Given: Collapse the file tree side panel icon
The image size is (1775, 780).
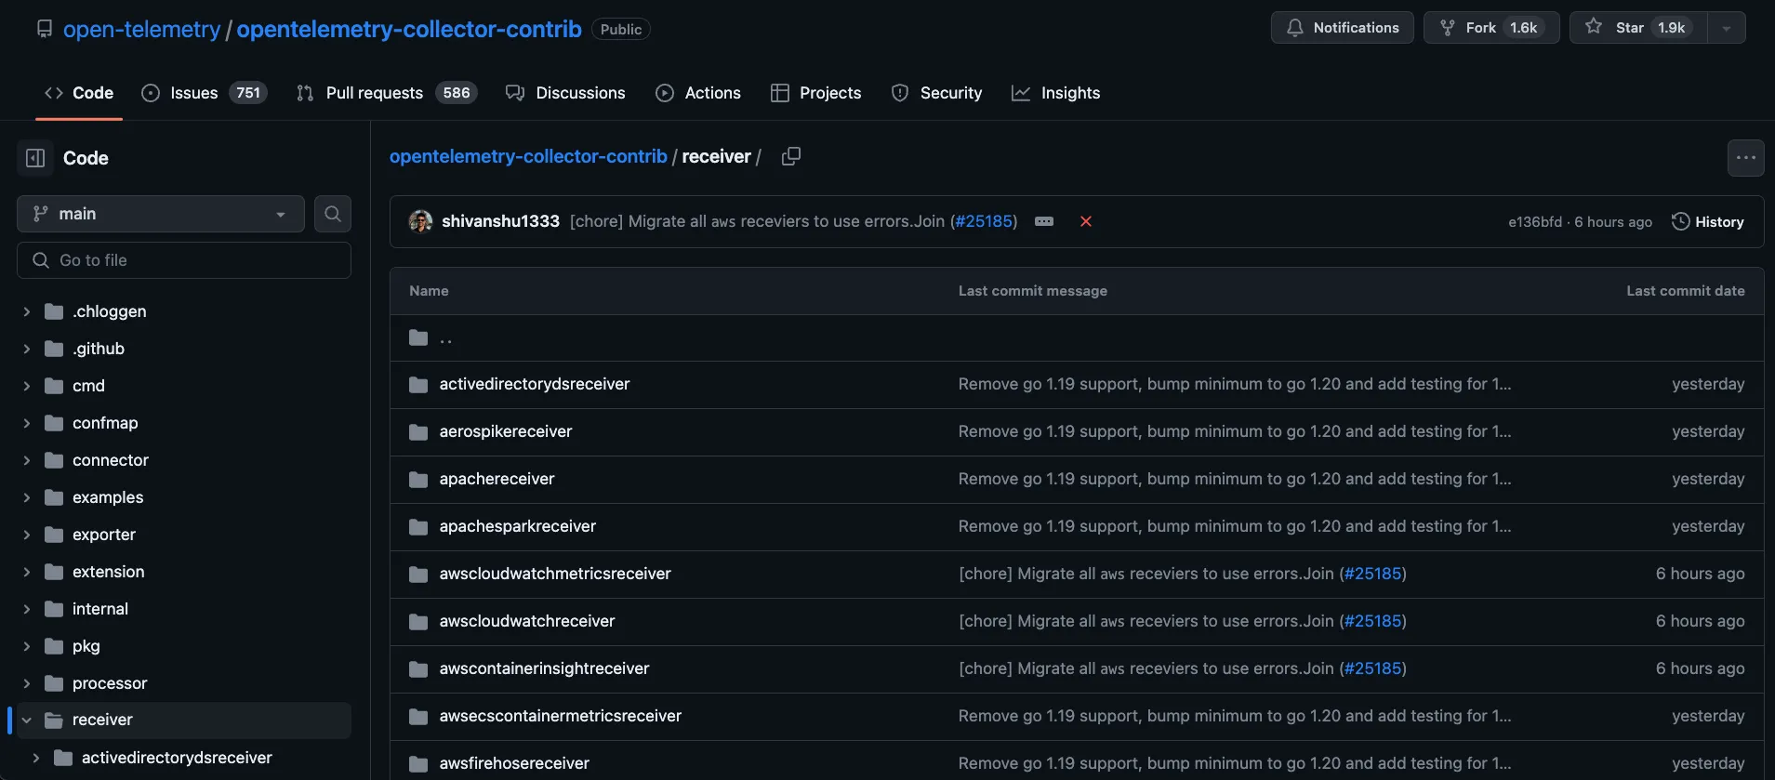Looking at the screenshot, I should coord(35,158).
